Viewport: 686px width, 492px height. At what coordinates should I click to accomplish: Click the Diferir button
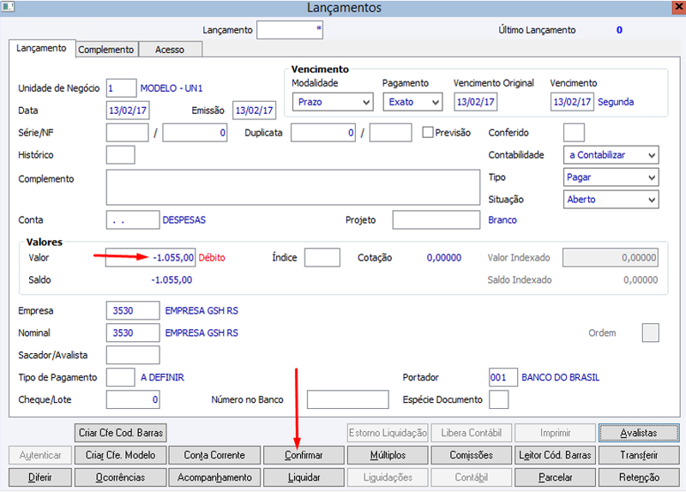pyautogui.click(x=40, y=477)
